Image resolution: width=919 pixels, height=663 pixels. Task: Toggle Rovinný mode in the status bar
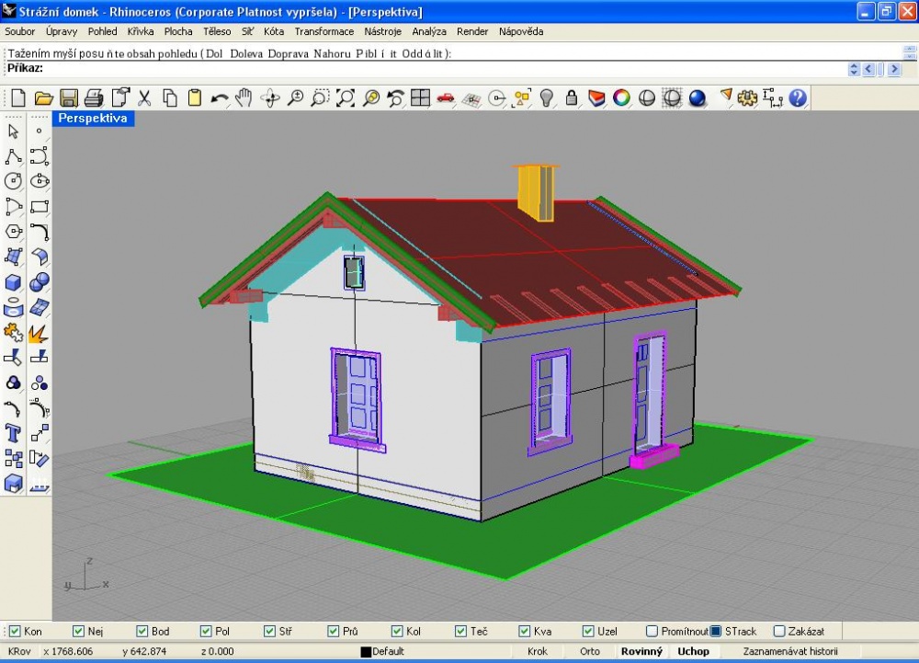click(x=641, y=651)
